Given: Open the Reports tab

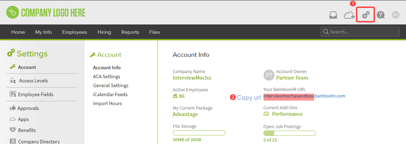Looking at the screenshot, I should click(x=130, y=32).
